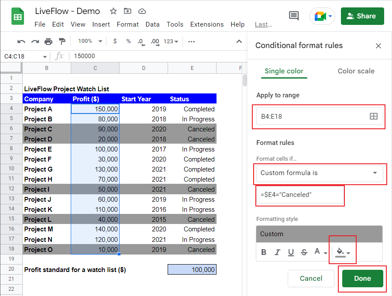This screenshot has width=392, height=296.
Task: Click the Cancel button
Action: [311, 279]
